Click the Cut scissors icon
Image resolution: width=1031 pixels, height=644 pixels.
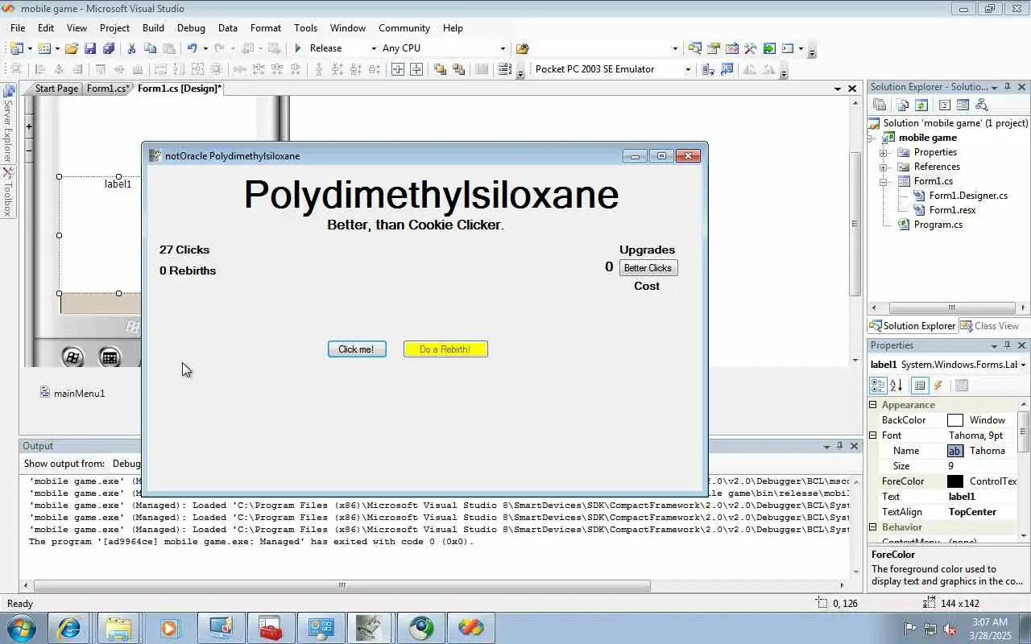coord(131,48)
